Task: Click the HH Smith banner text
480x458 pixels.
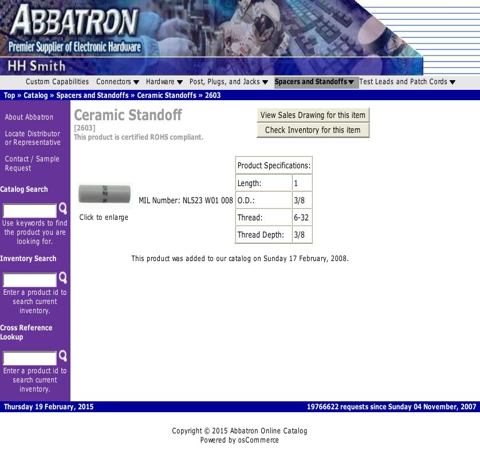Action: point(37,66)
